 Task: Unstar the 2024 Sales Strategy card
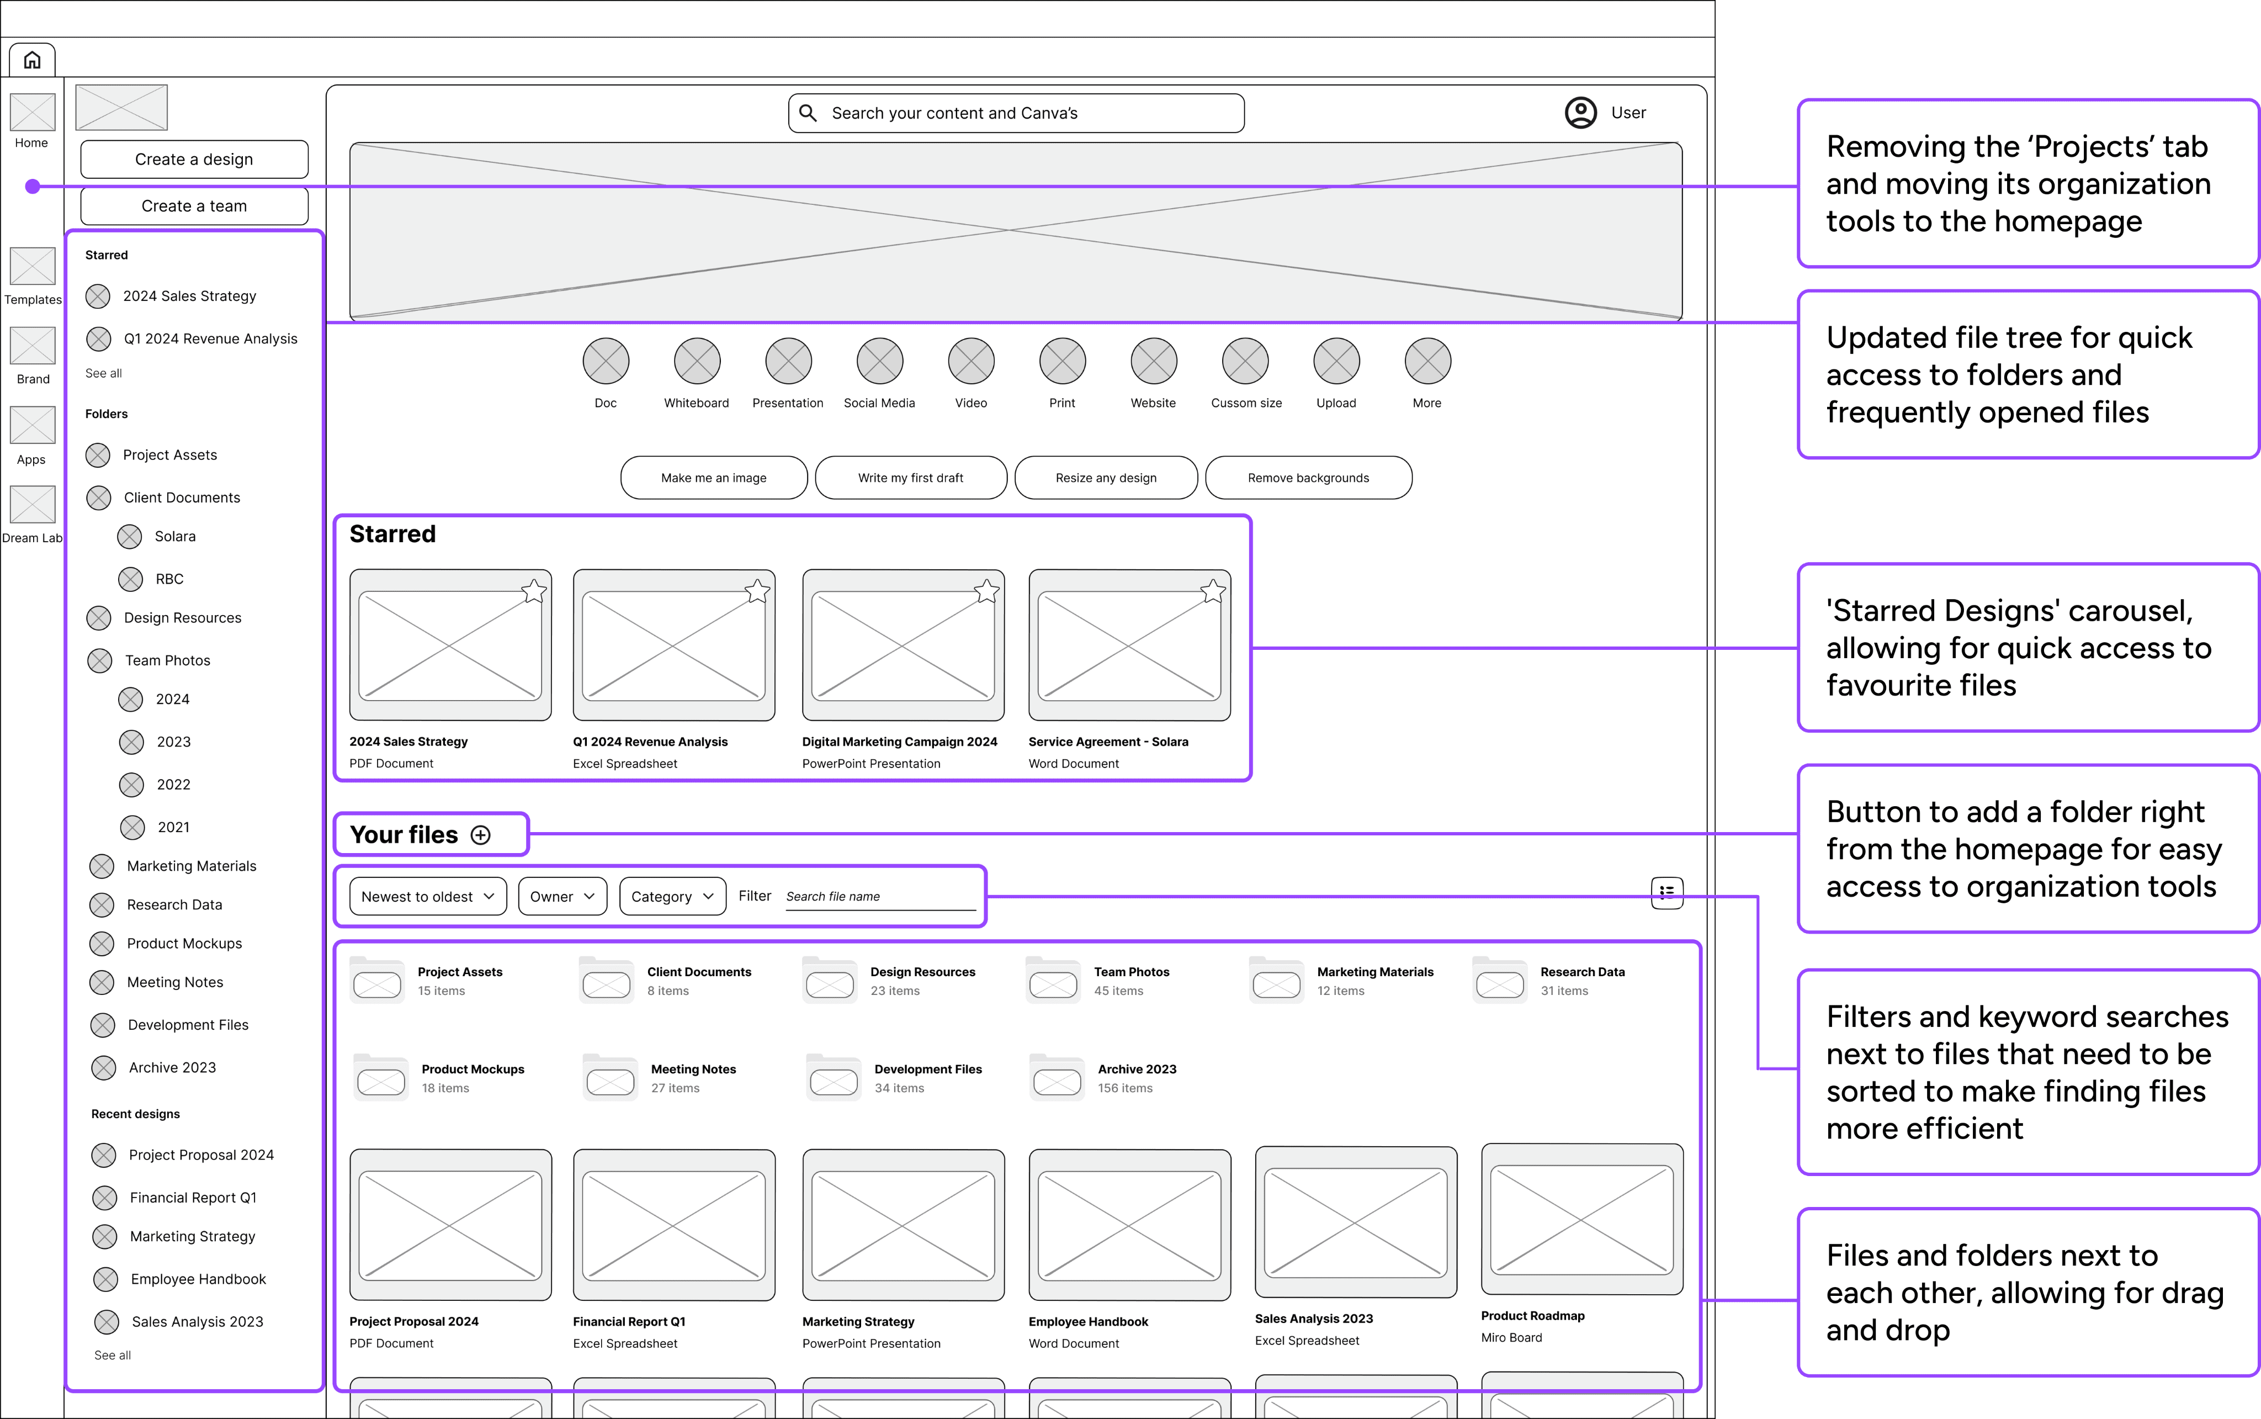tap(534, 591)
